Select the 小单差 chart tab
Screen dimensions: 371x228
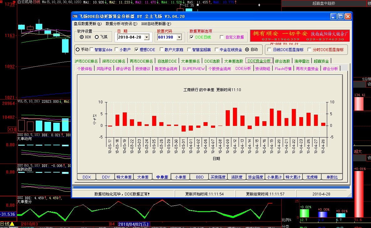click(181, 177)
